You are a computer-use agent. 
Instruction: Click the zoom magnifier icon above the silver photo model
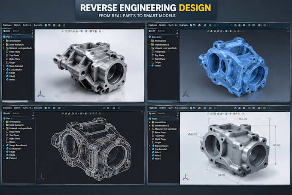coord(62,31)
